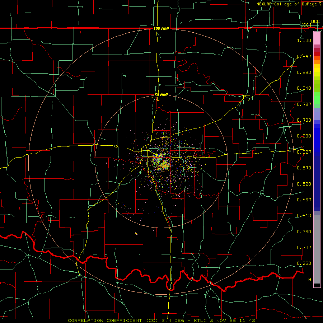Screen dimensions: 323x323
Task: Select the 0.627 legend value
Action: pyautogui.click(x=304, y=152)
